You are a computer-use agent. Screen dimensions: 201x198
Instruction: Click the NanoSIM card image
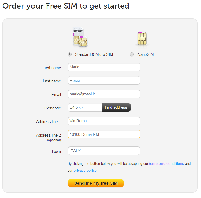point(142,39)
